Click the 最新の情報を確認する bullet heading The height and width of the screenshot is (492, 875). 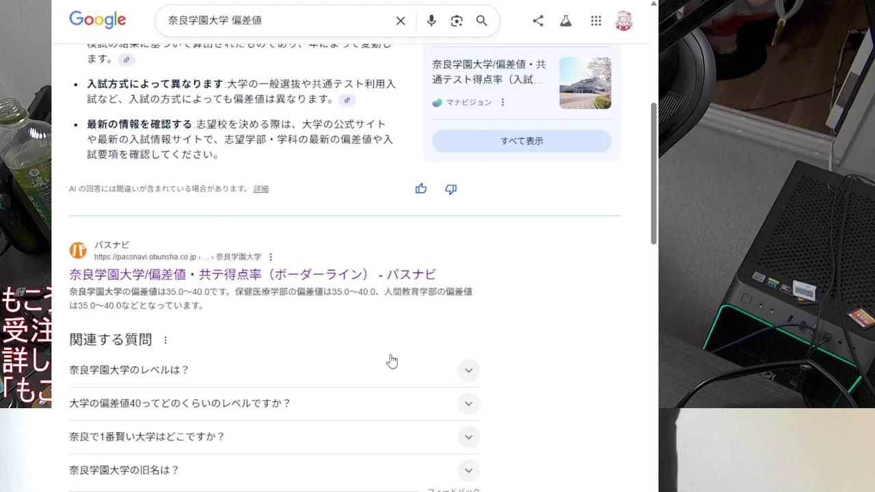[x=139, y=124]
